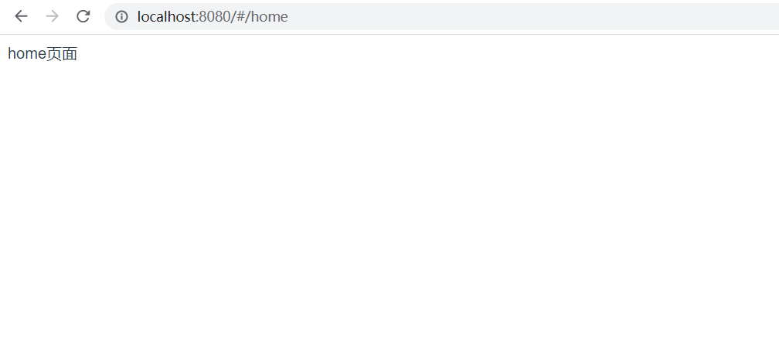Focus the address bar showing localhost:8080/#/home
This screenshot has height=357, width=779.
pyautogui.click(x=442, y=16)
